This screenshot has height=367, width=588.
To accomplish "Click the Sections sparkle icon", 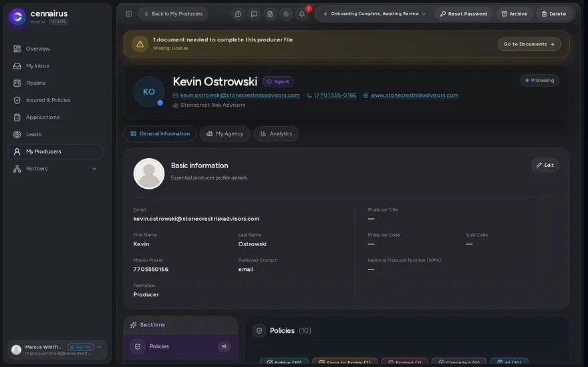I will 133,325.
